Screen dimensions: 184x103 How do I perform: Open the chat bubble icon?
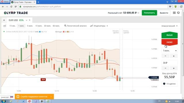pos(178,13)
